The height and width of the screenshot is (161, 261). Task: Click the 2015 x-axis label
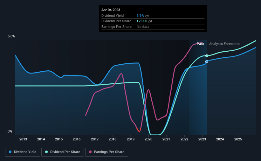(59, 139)
